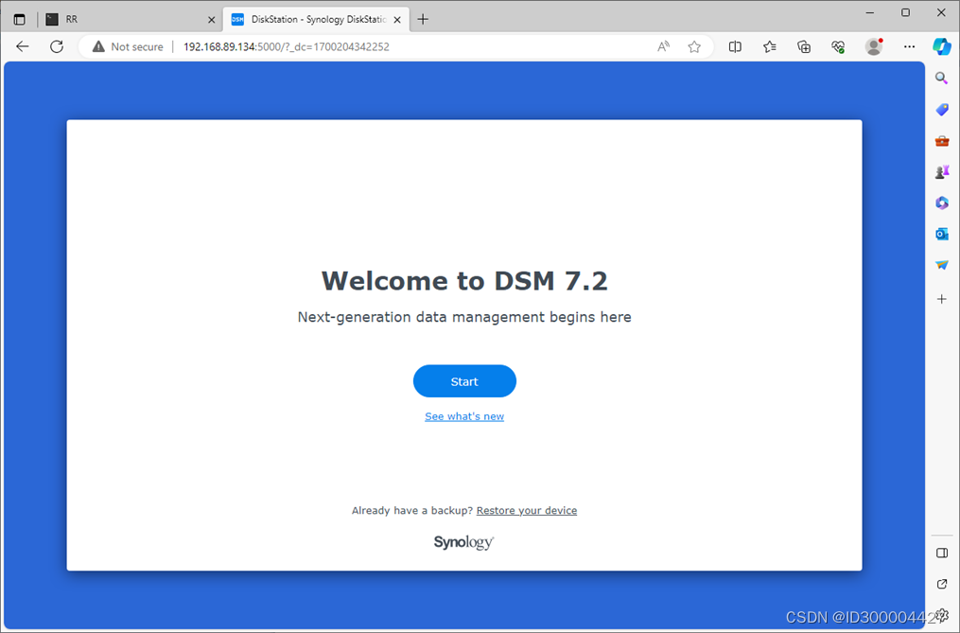
Task: Open the See what's new link
Action: pos(464,416)
